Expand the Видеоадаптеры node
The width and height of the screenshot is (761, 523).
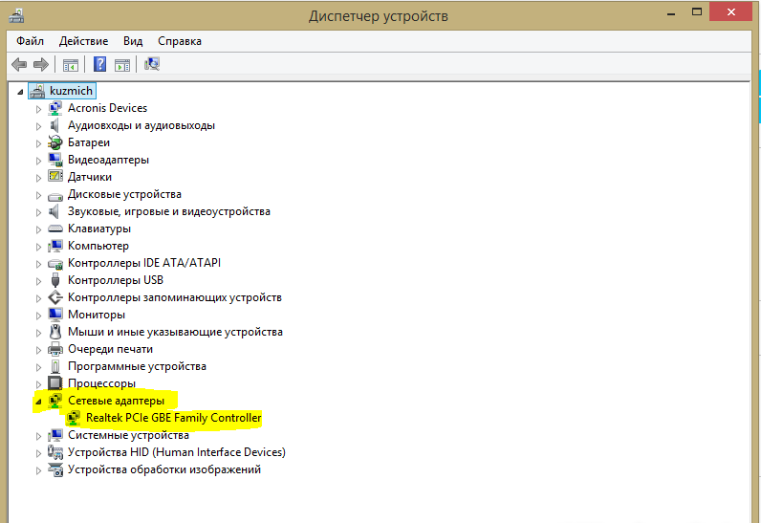[x=38, y=161]
